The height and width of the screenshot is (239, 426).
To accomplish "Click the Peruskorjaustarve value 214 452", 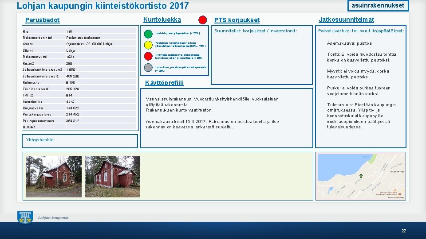I will [x=72, y=114].
